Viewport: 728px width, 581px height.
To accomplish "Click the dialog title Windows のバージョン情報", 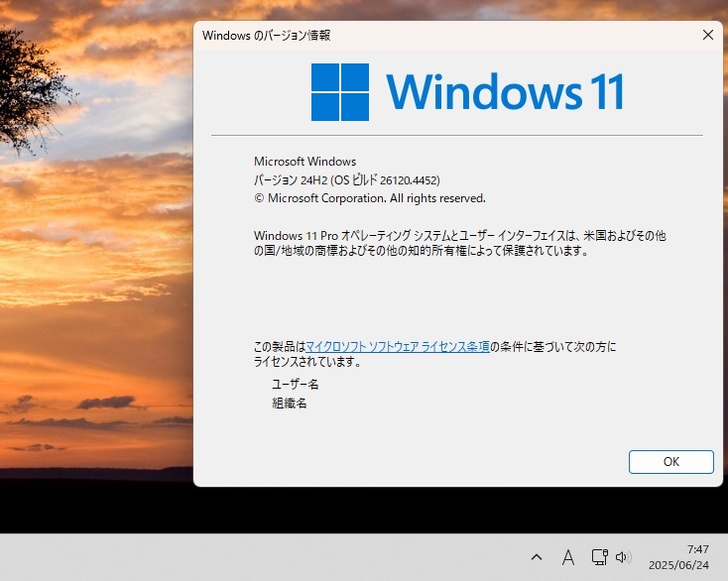I will click(266, 36).
